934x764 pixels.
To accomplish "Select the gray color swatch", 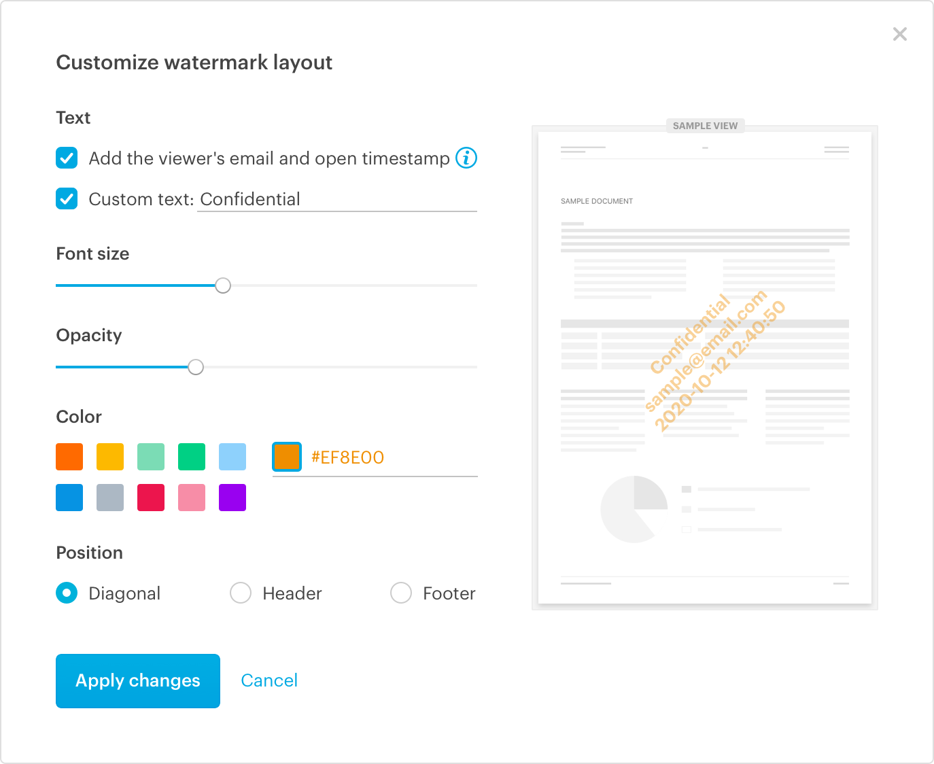I will [x=109, y=497].
